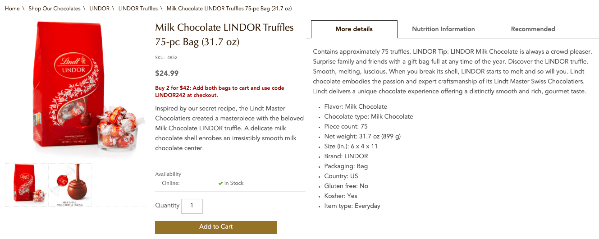The image size is (599, 239).
Task: Select the red bag thumbnail image
Action: [x=27, y=185]
